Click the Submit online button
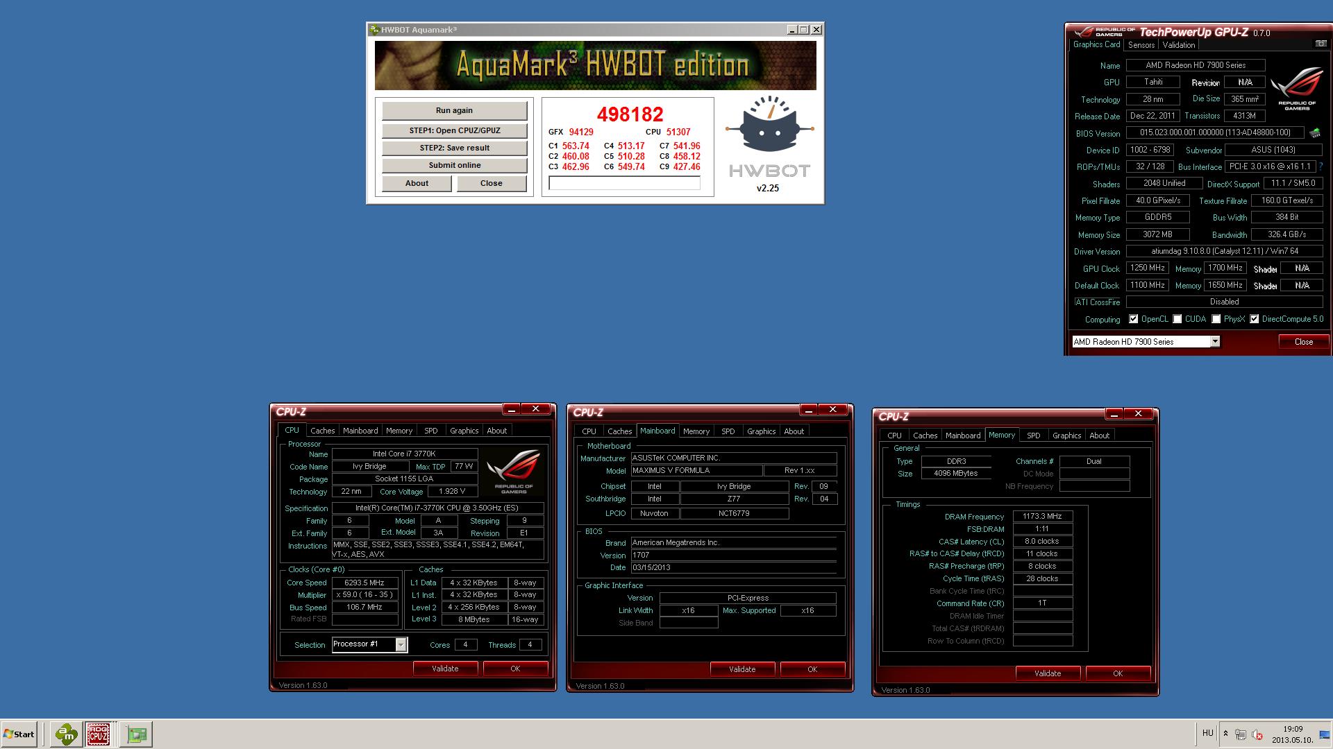 pyautogui.click(x=454, y=165)
